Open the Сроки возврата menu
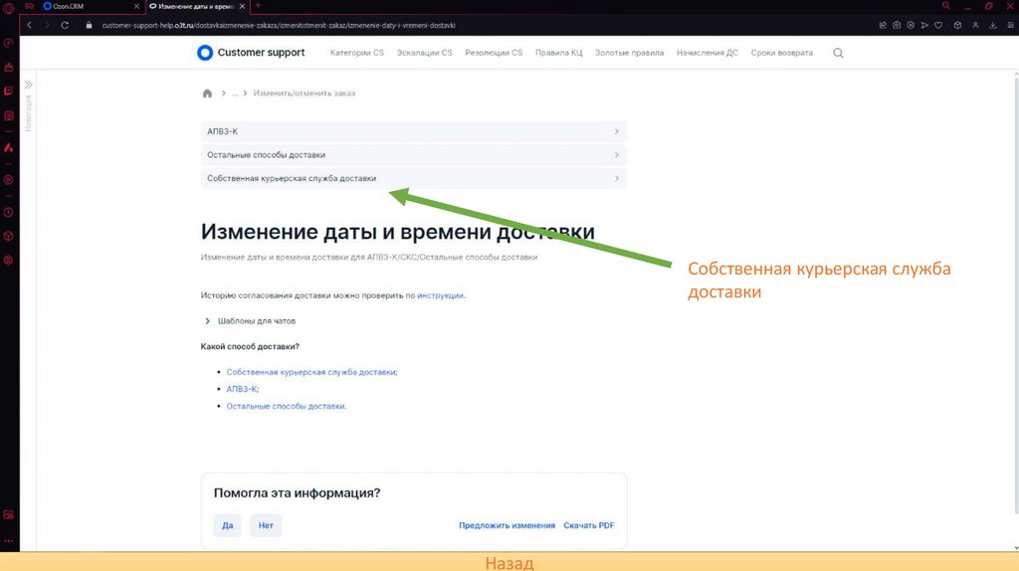The height and width of the screenshot is (571, 1019). [x=782, y=53]
